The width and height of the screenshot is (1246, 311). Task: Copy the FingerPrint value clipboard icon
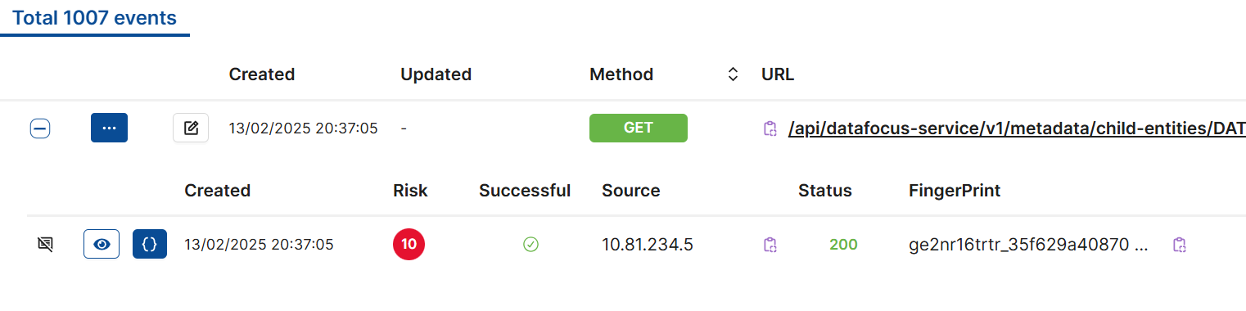[1180, 244]
